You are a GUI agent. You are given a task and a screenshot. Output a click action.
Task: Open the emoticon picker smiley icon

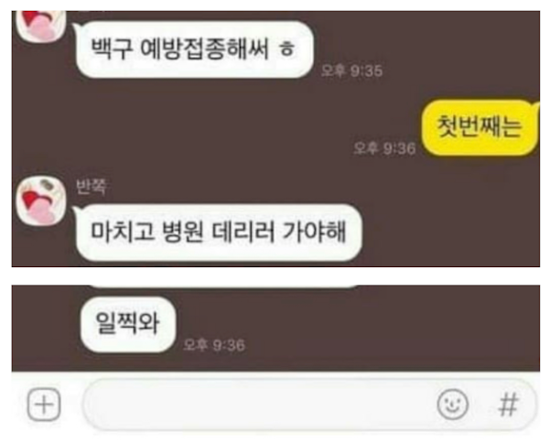(x=453, y=405)
